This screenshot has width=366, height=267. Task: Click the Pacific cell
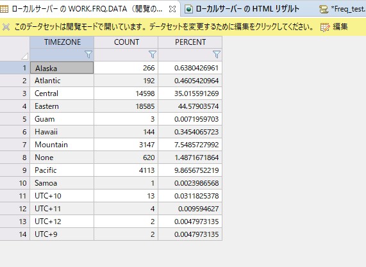(x=62, y=170)
